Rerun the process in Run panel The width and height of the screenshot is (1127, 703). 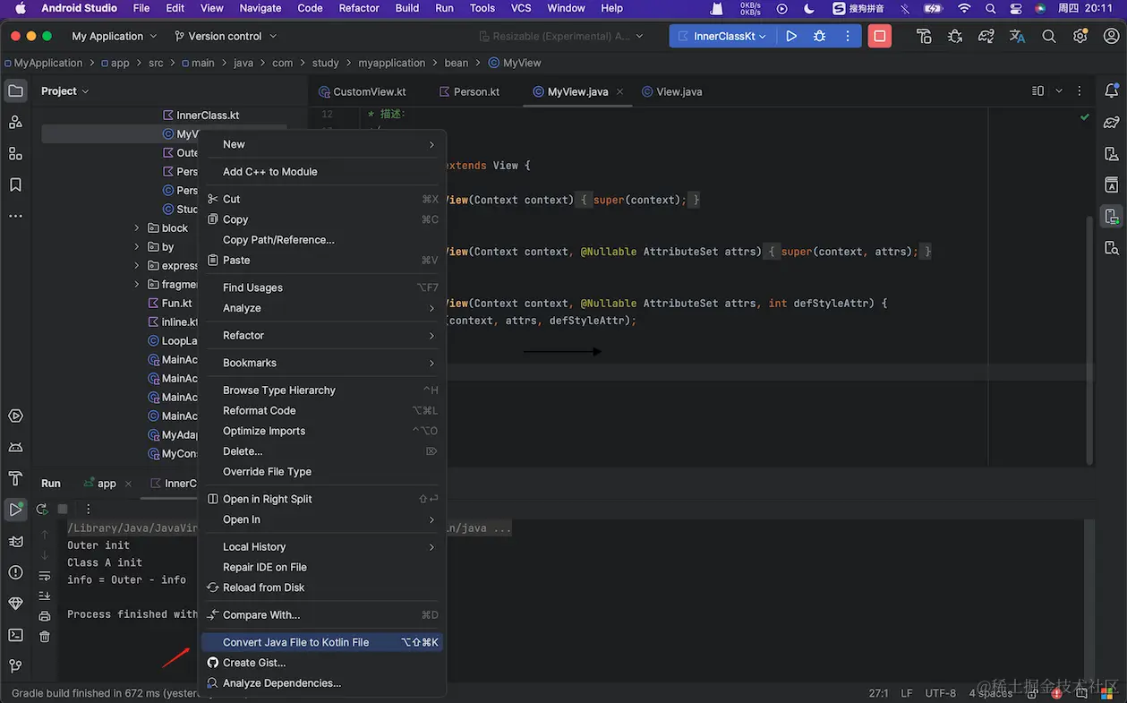[41, 509]
